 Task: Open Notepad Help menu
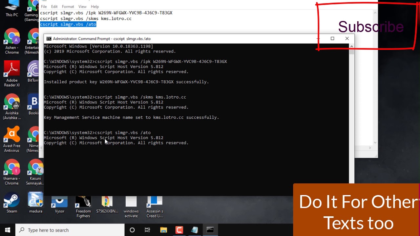[x=95, y=7]
